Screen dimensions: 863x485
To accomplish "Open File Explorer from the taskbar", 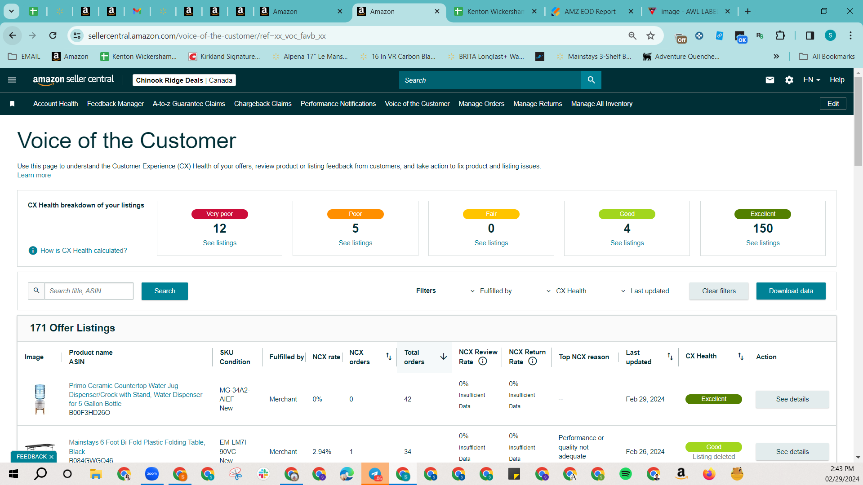I will point(96,474).
